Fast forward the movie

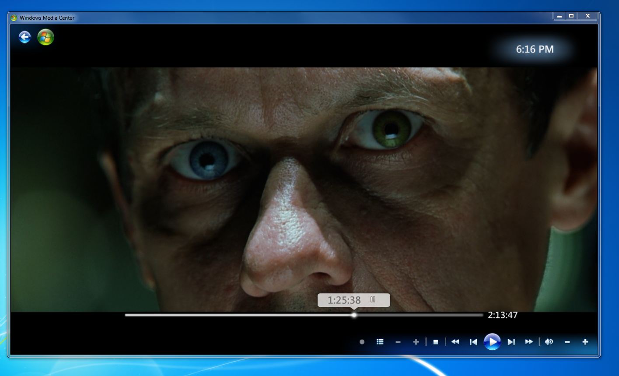(x=529, y=342)
